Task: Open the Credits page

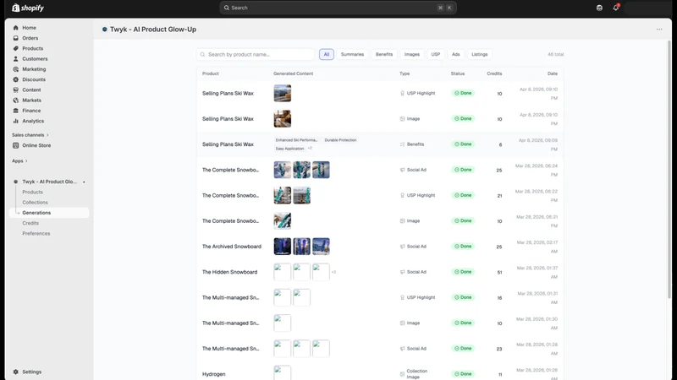Action: [30, 223]
